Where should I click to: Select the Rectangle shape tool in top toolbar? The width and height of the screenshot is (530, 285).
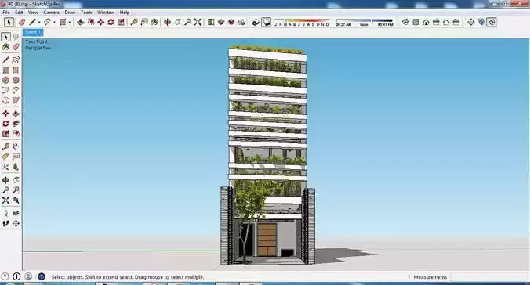63,22
